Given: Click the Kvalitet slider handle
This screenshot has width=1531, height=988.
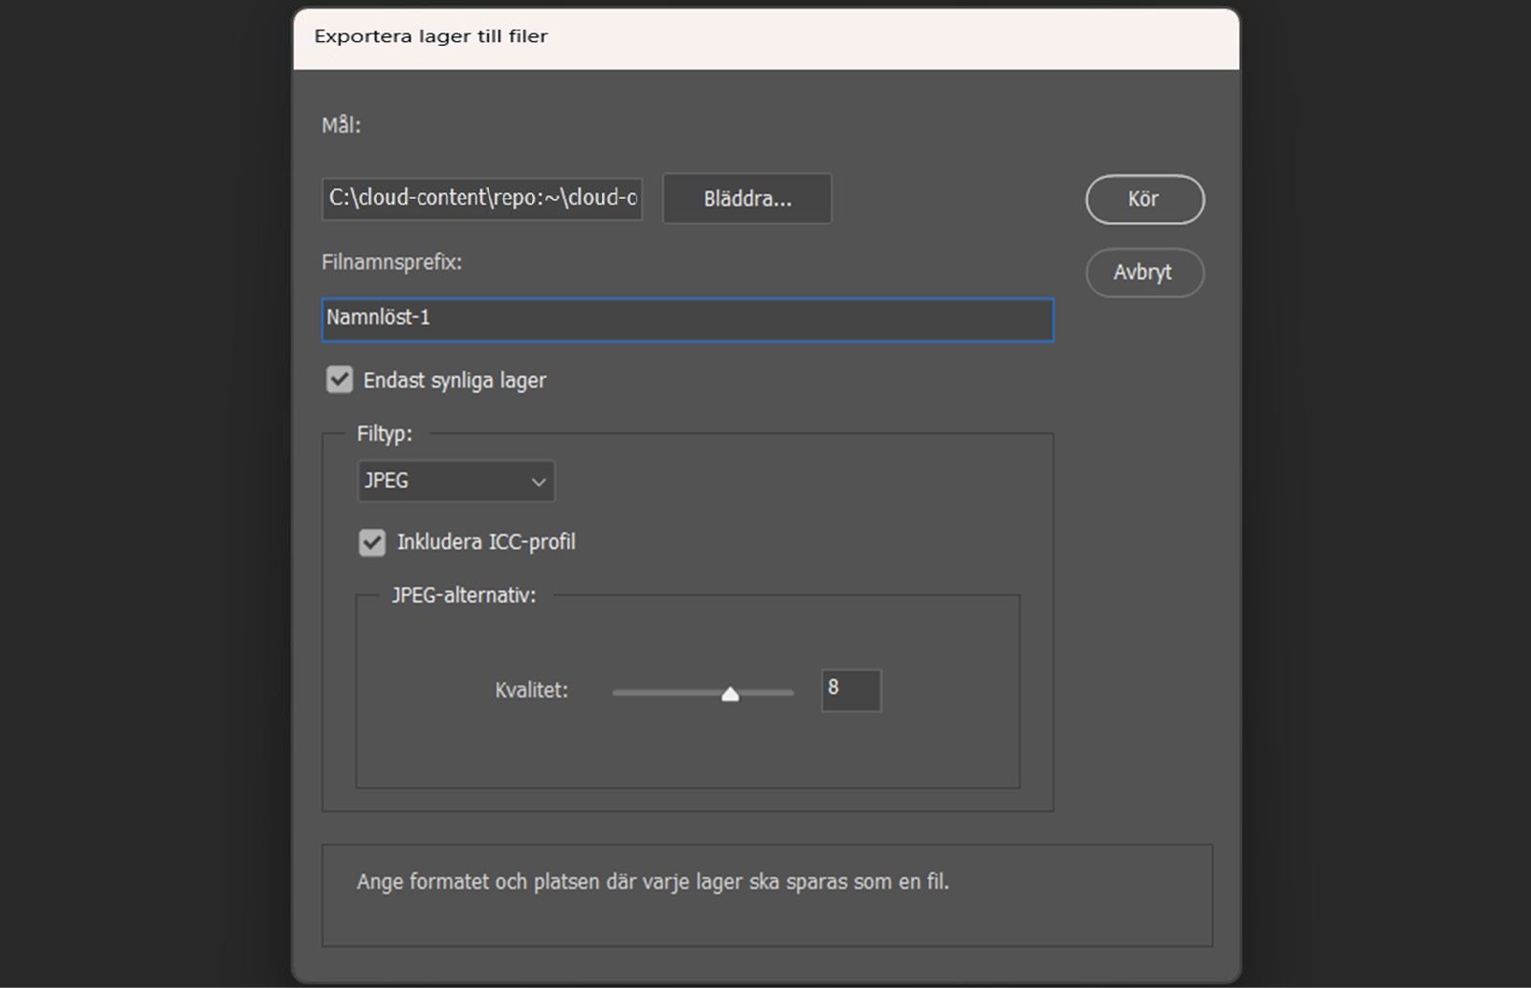Looking at the screenshot, I should coord(731,692).
